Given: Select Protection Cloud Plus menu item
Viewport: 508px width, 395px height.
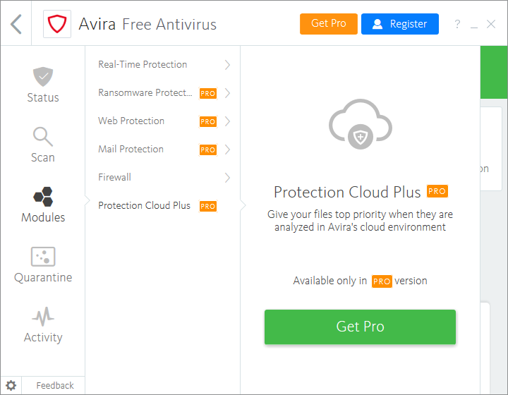Looking at the screenshot, I should (x=145, y=206).
